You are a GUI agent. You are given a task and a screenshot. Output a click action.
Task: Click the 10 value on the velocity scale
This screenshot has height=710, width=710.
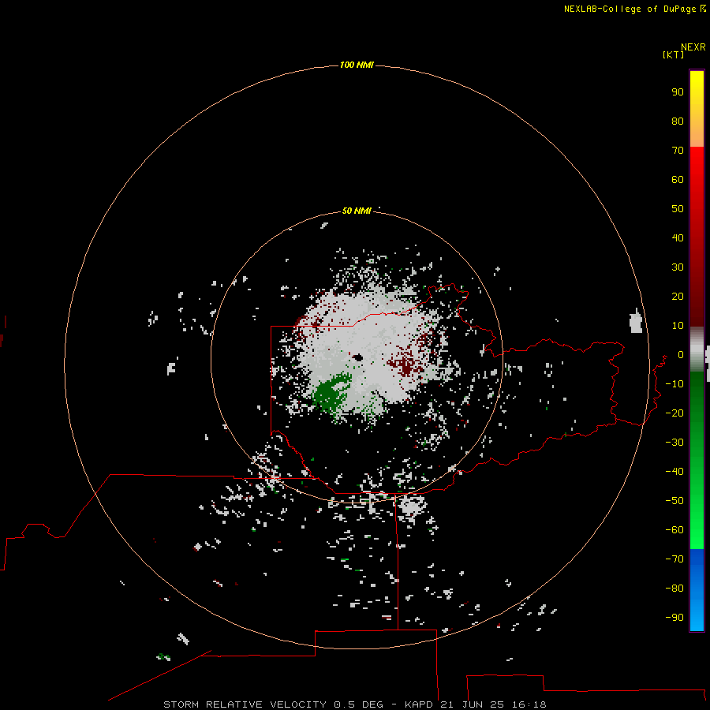[678, 326]
